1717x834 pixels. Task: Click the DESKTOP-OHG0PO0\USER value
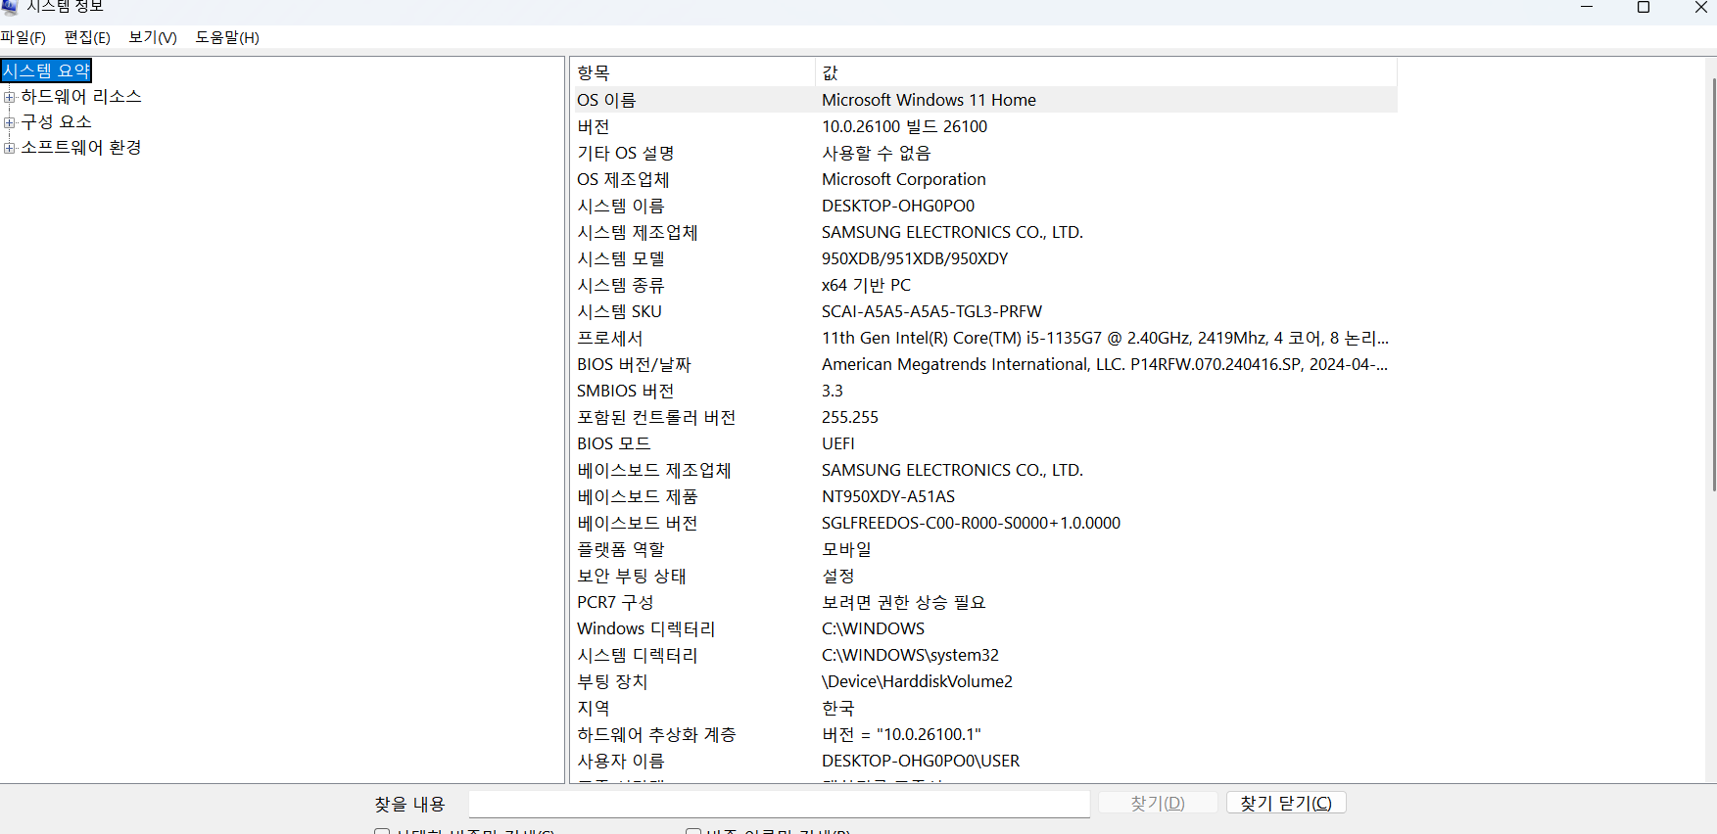921,761
